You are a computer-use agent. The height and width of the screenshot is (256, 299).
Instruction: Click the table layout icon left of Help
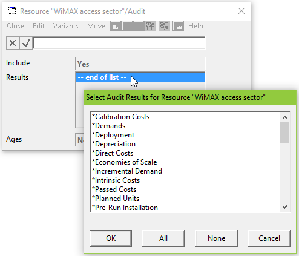point(179,26)
